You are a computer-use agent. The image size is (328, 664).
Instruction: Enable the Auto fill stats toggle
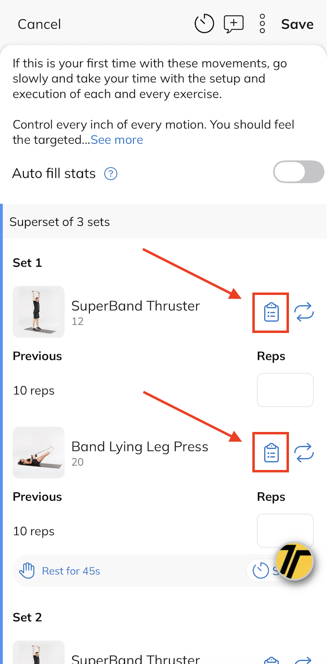click(x=298, y=173)
